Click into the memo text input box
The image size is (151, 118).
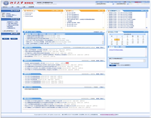tap(126, 61)
